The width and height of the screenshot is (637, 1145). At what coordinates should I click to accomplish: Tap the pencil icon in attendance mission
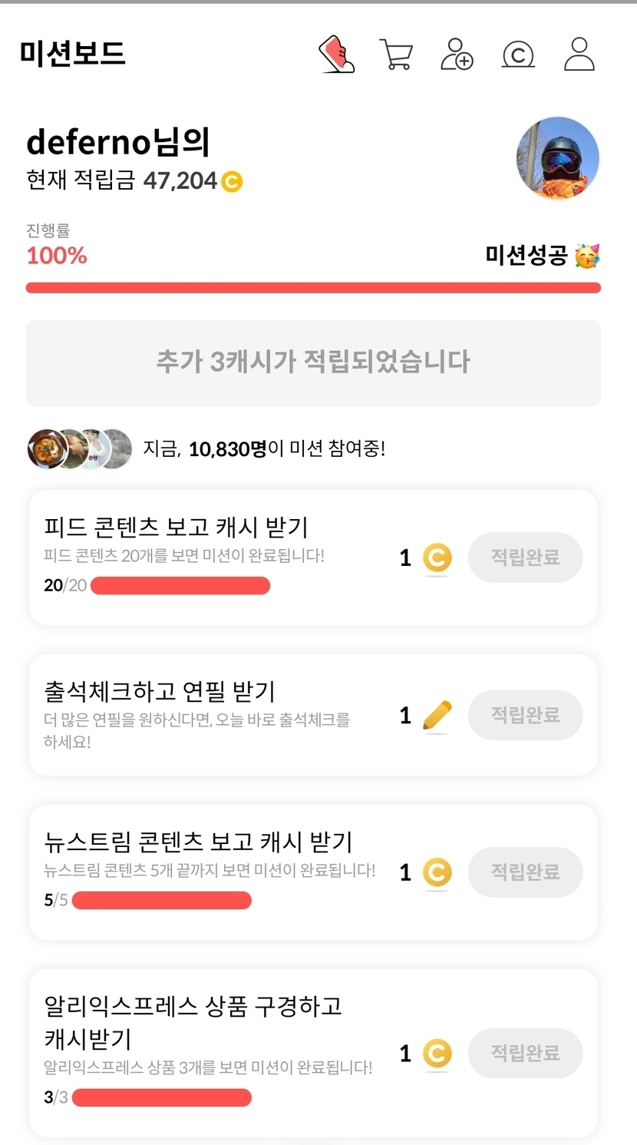pos(437,716)
